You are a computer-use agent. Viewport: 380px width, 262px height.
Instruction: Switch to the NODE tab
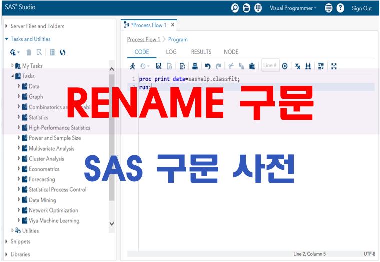pos(231,52)
